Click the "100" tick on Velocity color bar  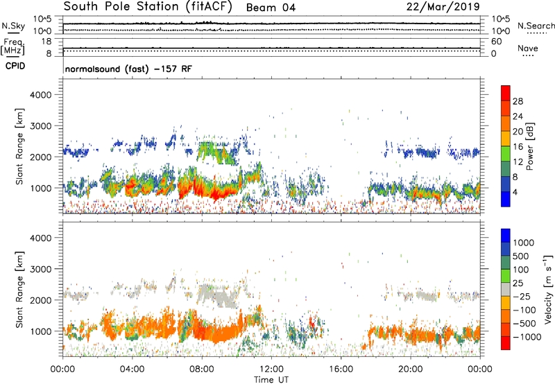tap(521, 270)
